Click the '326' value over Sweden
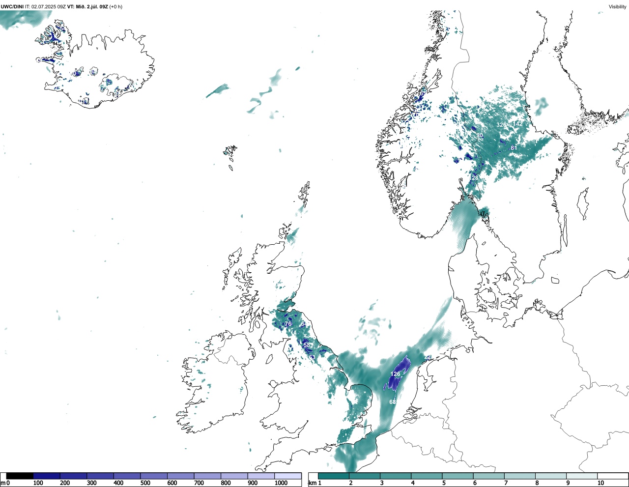Viewport: 629px width, 487px height. (501, 125)
